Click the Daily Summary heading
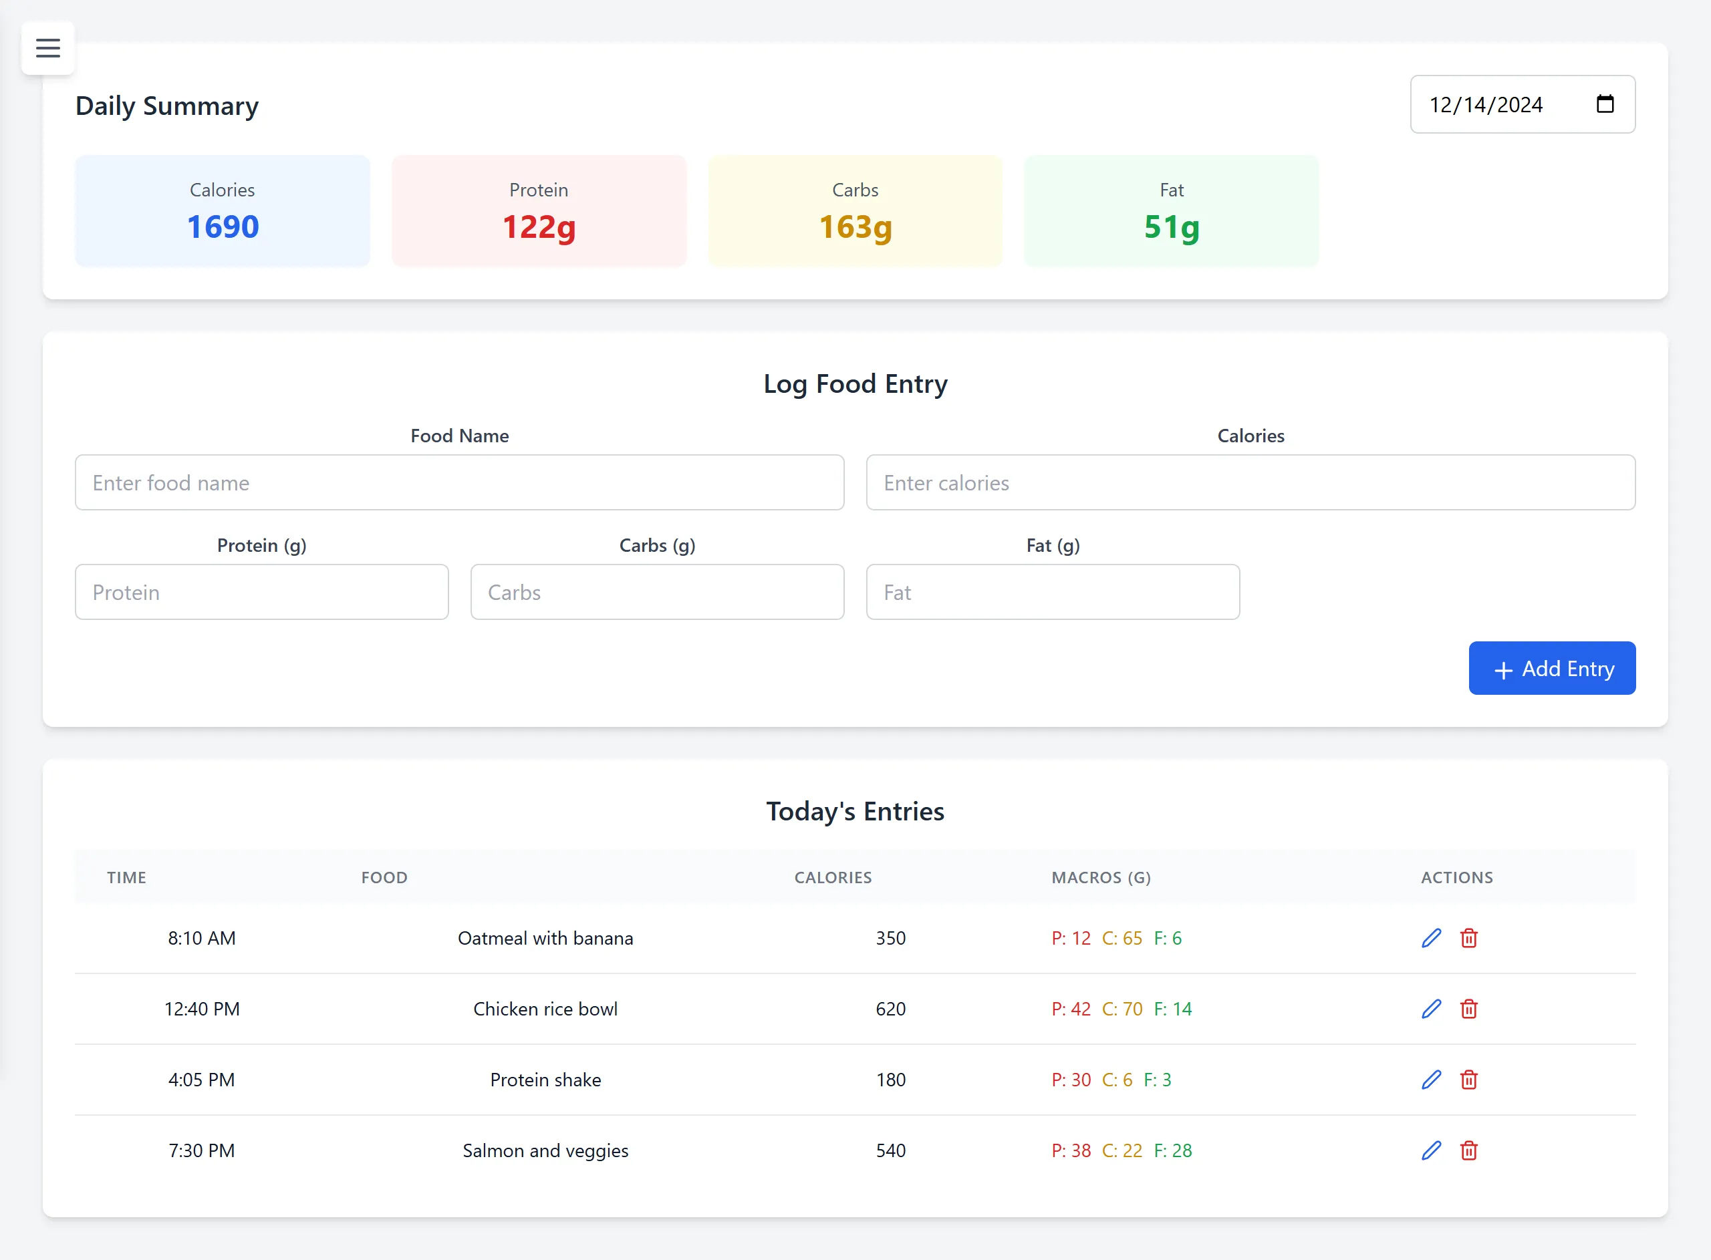This screenshot has width=1711, height=1260. click(167, 106)
